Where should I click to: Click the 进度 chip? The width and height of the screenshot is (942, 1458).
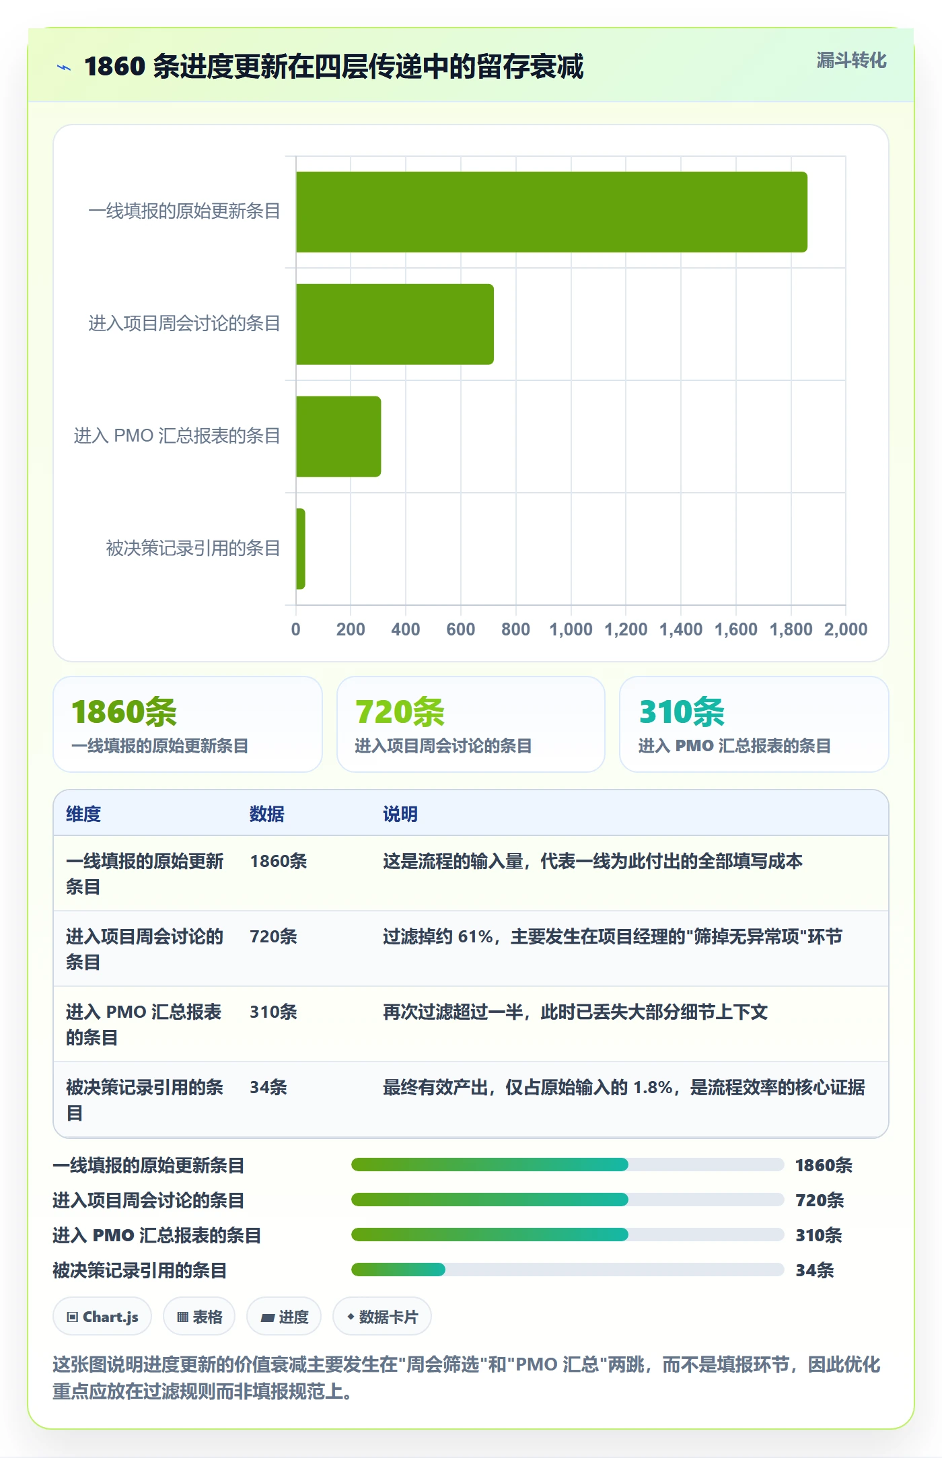tap(284, 1317)
